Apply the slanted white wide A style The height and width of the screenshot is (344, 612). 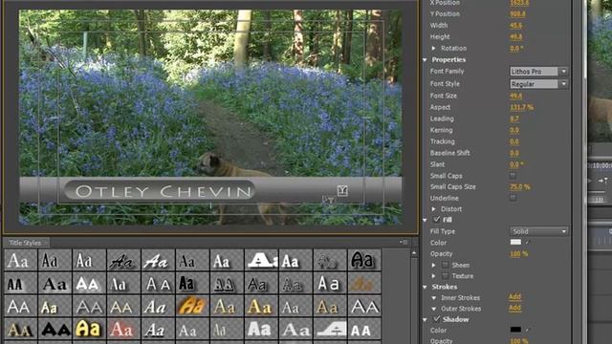[x=330, y=329]
